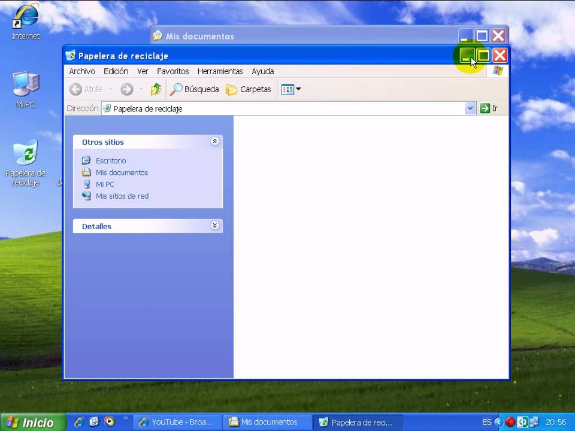This screenshot has width=575, height=431.
Task: Click the forward arrow toolbar icon
Action: (x=127, y=89)
